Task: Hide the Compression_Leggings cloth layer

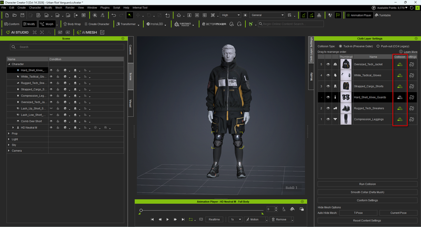Action: (x=328, y=119)
